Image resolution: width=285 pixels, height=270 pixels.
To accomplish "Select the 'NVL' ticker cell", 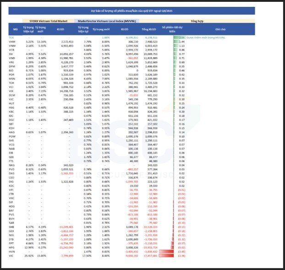I will coord(11,235).
